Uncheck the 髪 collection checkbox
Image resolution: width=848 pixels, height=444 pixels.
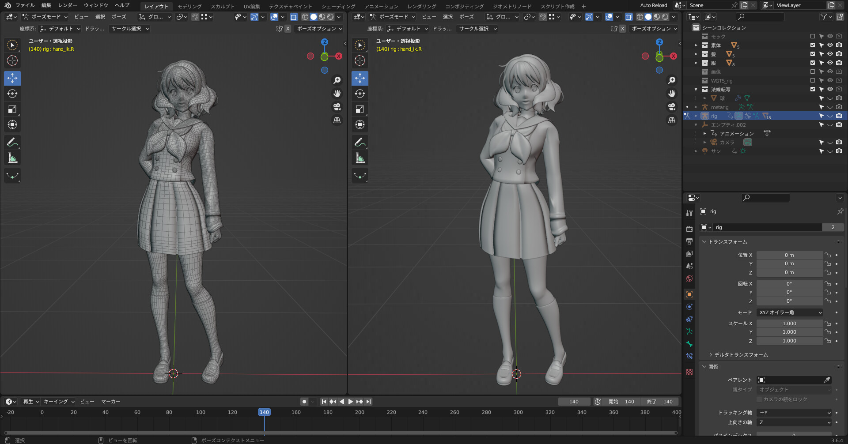pos(813,54)
